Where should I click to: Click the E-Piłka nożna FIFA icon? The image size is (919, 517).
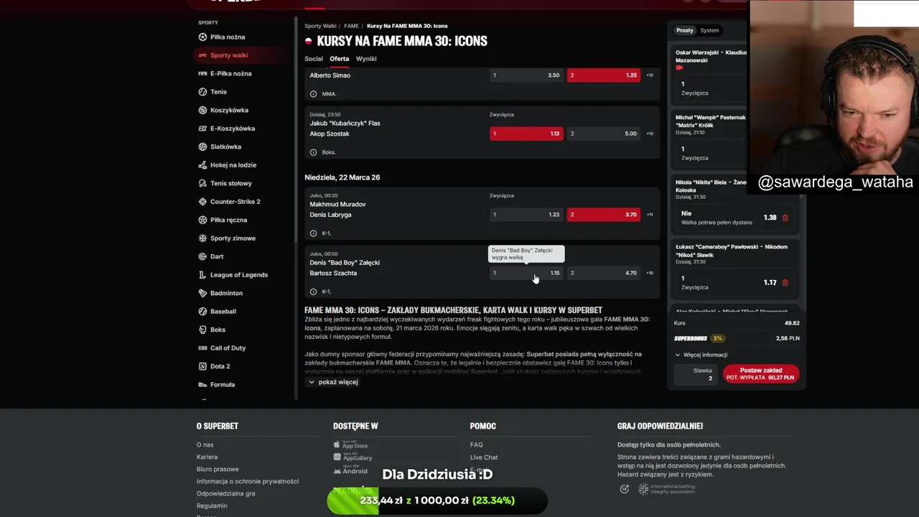202,74
